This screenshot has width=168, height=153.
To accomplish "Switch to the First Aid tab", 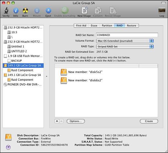I will coord(81,25).
